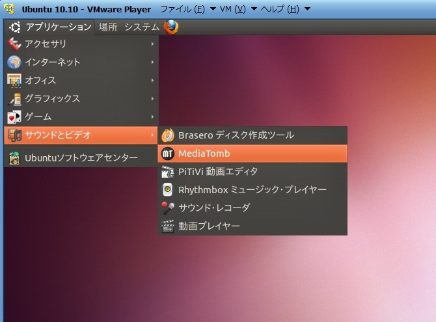Viewport: 436px width, 322px height.
Task: Expand the グラフィックス submenu arrow
Action: pyautogui.click(x=152, y=99)
